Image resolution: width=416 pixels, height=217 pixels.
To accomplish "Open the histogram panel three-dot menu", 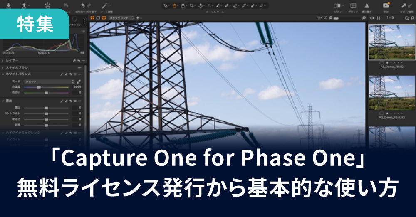I will 83,31.
